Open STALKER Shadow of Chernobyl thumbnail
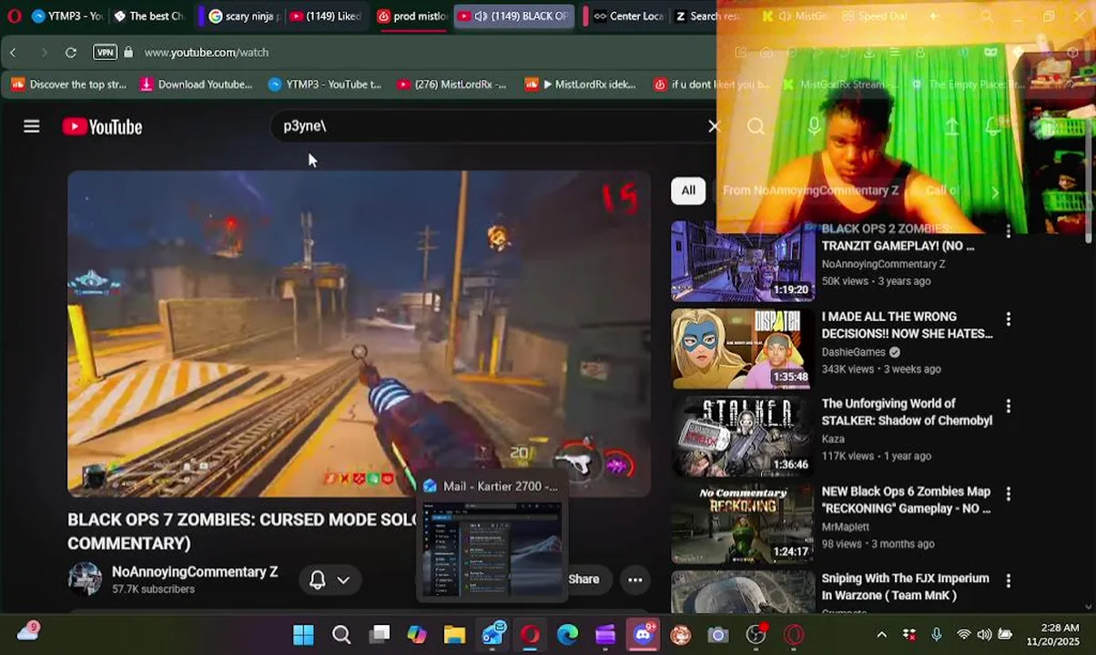Image resolution: width=1096 pixels, height=655 pixels. coord(743,436)
